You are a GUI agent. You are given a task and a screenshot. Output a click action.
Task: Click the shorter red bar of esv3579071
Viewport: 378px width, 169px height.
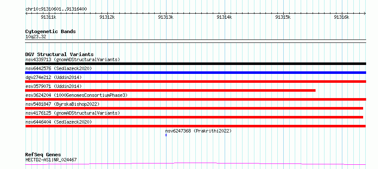point(170,90)
